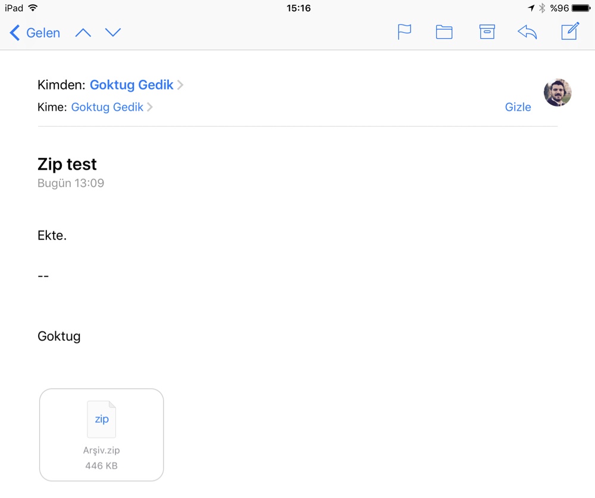The image size is (595, 498).
Task: Tap the Wi-Fi status icon
Action: (33, 8)
